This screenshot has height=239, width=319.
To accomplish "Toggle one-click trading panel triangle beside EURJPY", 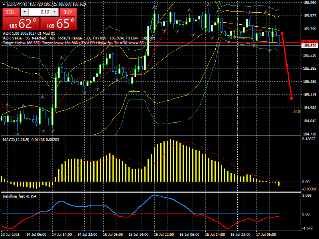I will point(4,4).
